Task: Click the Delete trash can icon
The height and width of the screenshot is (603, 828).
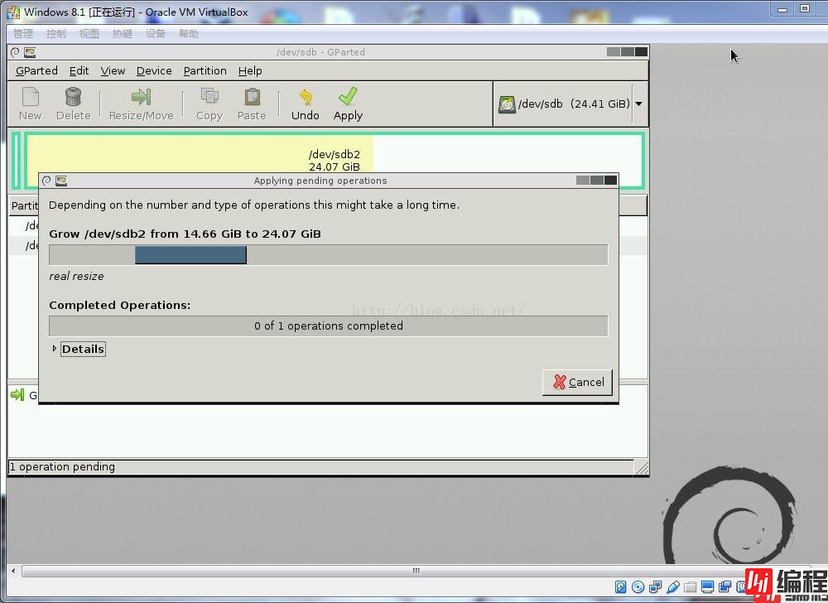Action: tap(73, 98)
